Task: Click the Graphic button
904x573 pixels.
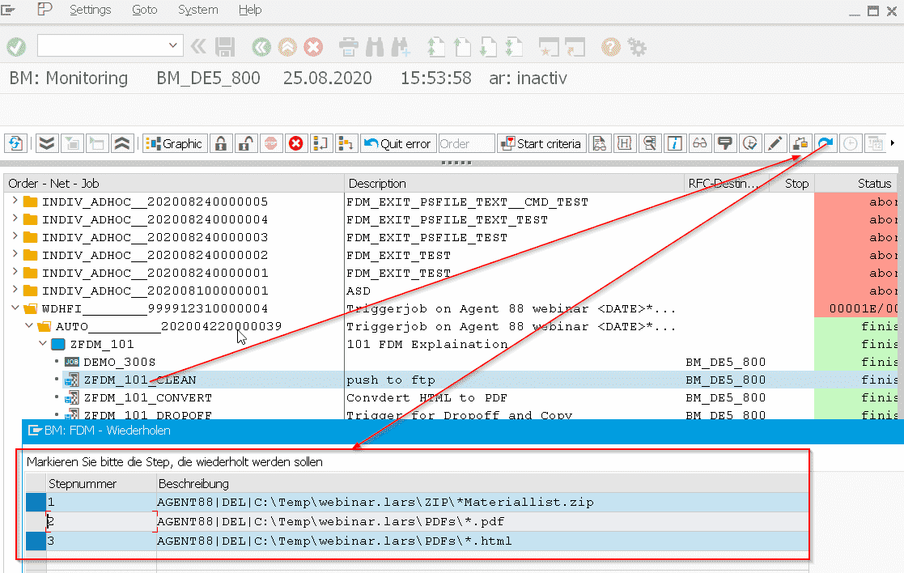Action: pos(175,143)
